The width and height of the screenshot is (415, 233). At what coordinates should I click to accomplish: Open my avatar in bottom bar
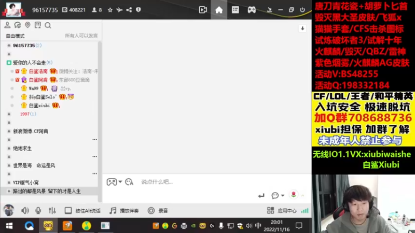tap(8, 210)
